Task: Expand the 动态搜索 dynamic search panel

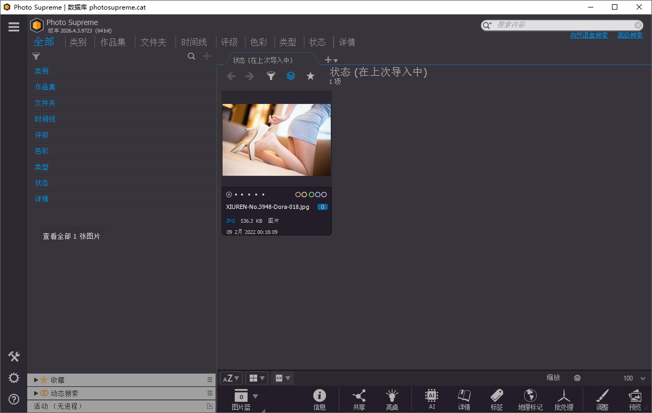Action: [x=36, y=393]
